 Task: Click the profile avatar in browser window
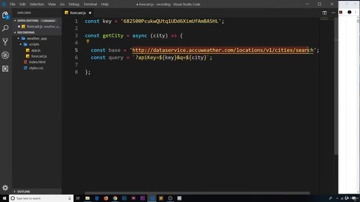click(x=349, y=12)
